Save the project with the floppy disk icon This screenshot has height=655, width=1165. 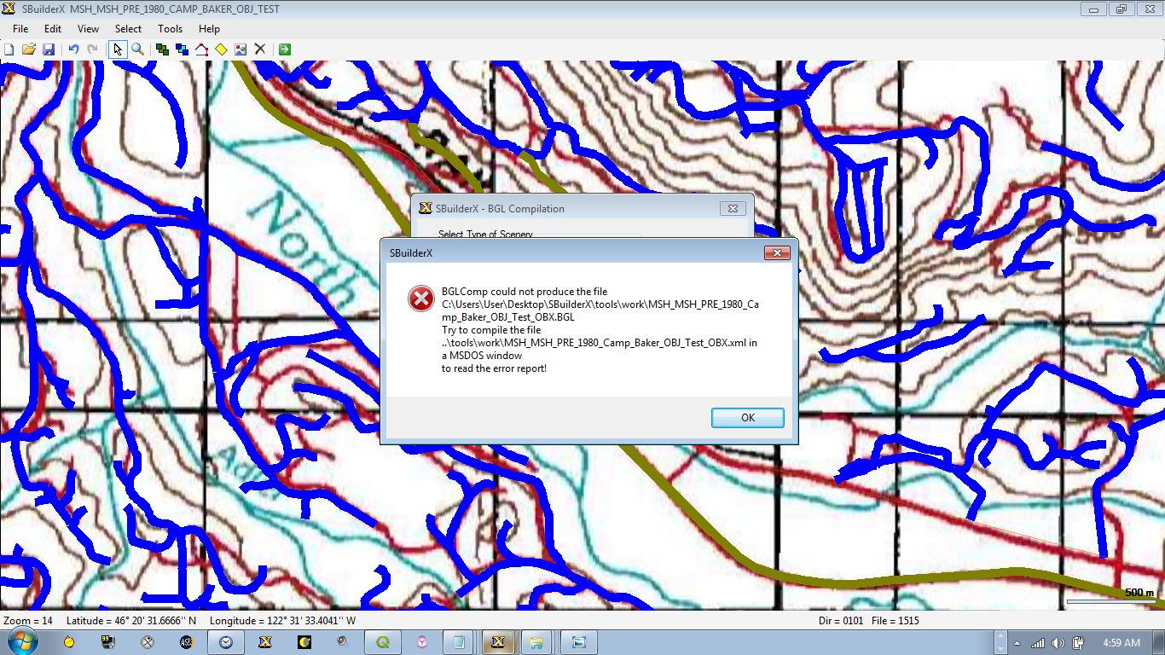[x=49, y=49]
